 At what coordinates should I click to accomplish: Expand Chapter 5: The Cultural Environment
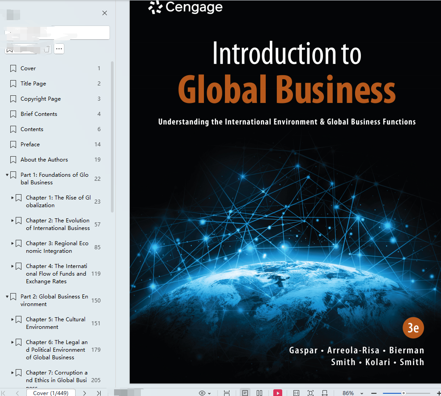13,319
